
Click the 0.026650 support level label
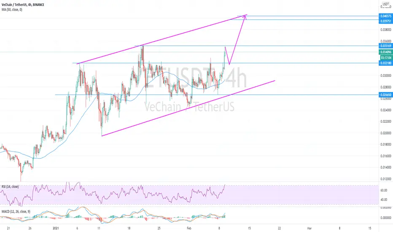[385, 95]
